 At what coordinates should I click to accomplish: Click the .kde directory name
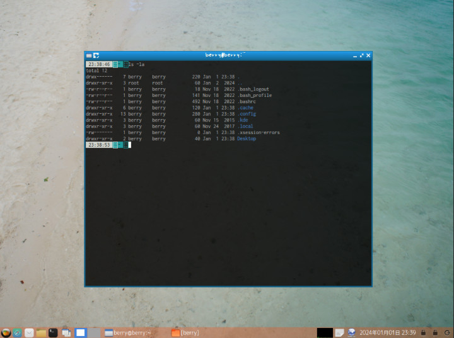243,120
